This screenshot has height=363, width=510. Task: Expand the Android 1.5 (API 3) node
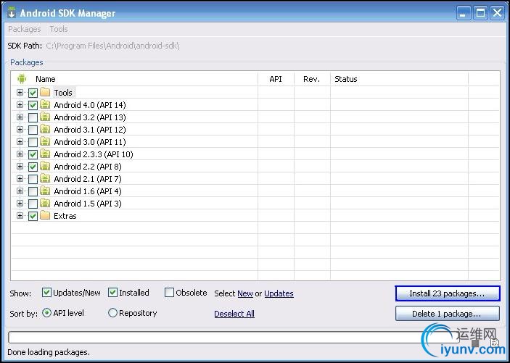click(x=20, y=204)
